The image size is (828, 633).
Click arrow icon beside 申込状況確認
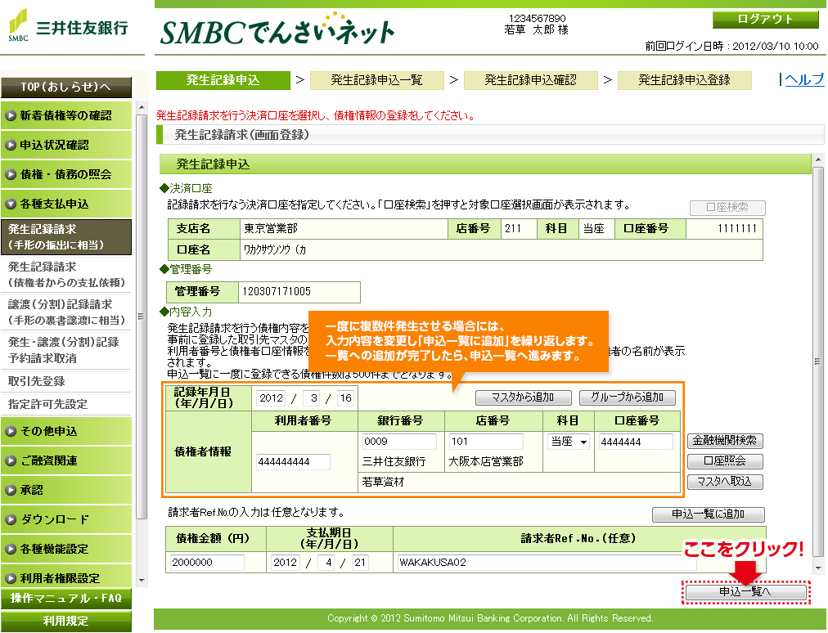click(x=10, y=146)
